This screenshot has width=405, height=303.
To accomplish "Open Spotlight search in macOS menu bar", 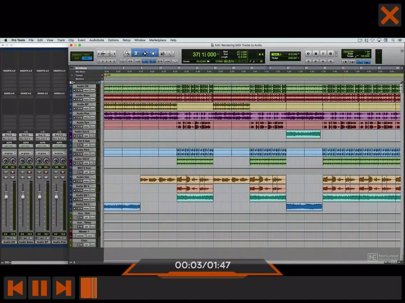I will (x=393, y=40).
